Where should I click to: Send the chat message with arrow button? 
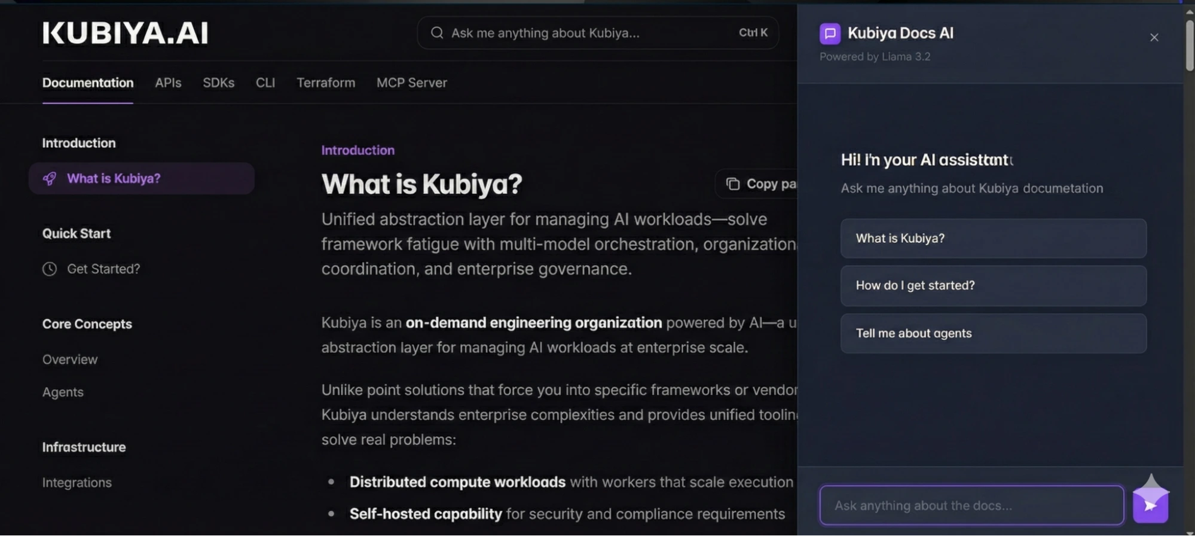pyautogui.click(x=1150, y=505)
